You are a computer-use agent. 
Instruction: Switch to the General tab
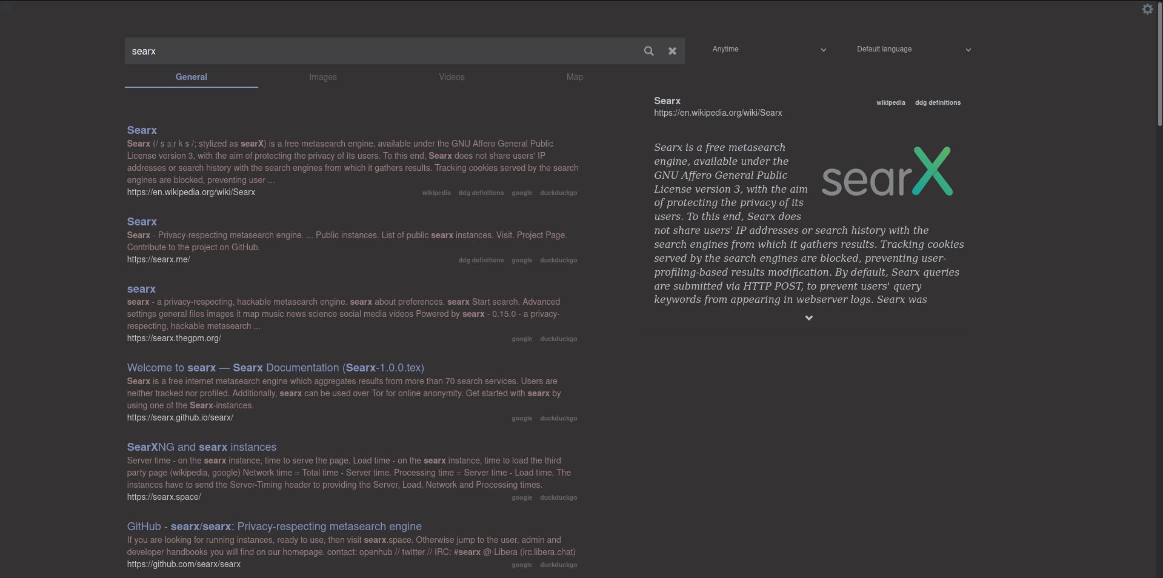pyautogui.click(x=192, y=77)
